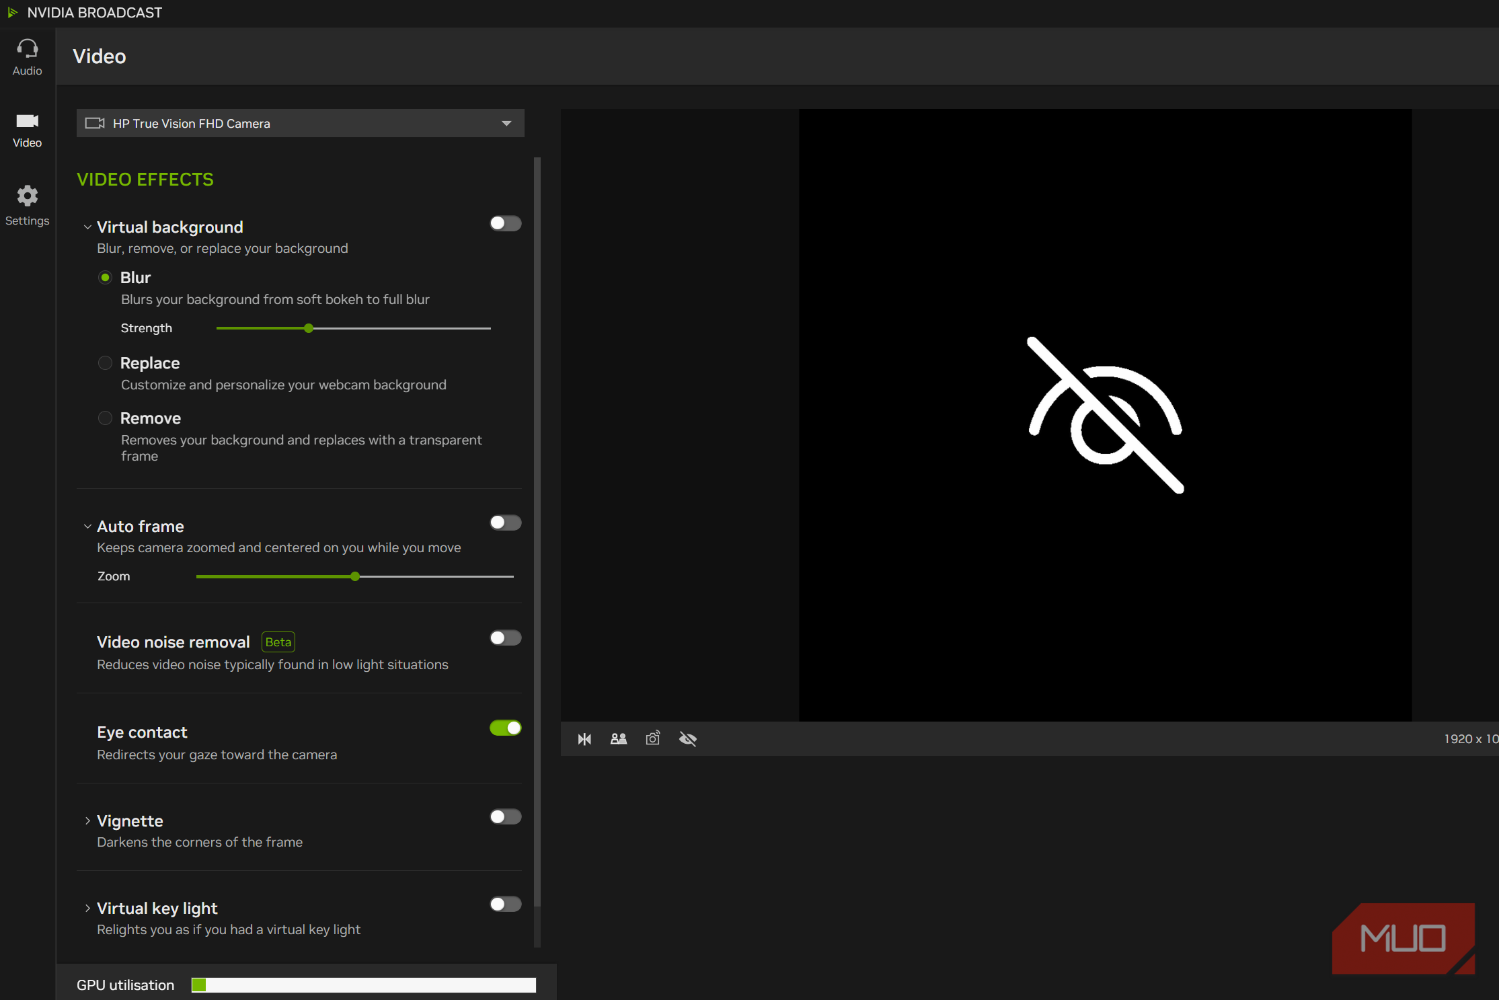Click the VIDEO EFFECTS section title

click(x=145, y=180)
